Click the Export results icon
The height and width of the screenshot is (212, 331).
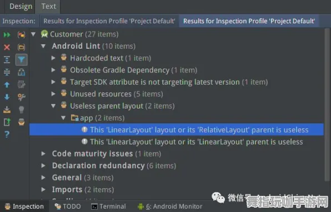click(7, 110)
